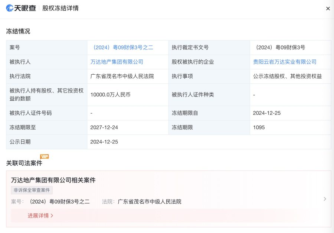Click the 被执行人证件号码 label
Screen dimensions: 334x233
click(31, 113)
